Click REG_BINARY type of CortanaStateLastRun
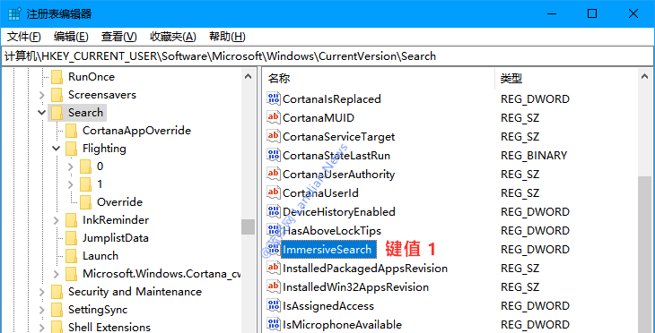 (534, 156)
